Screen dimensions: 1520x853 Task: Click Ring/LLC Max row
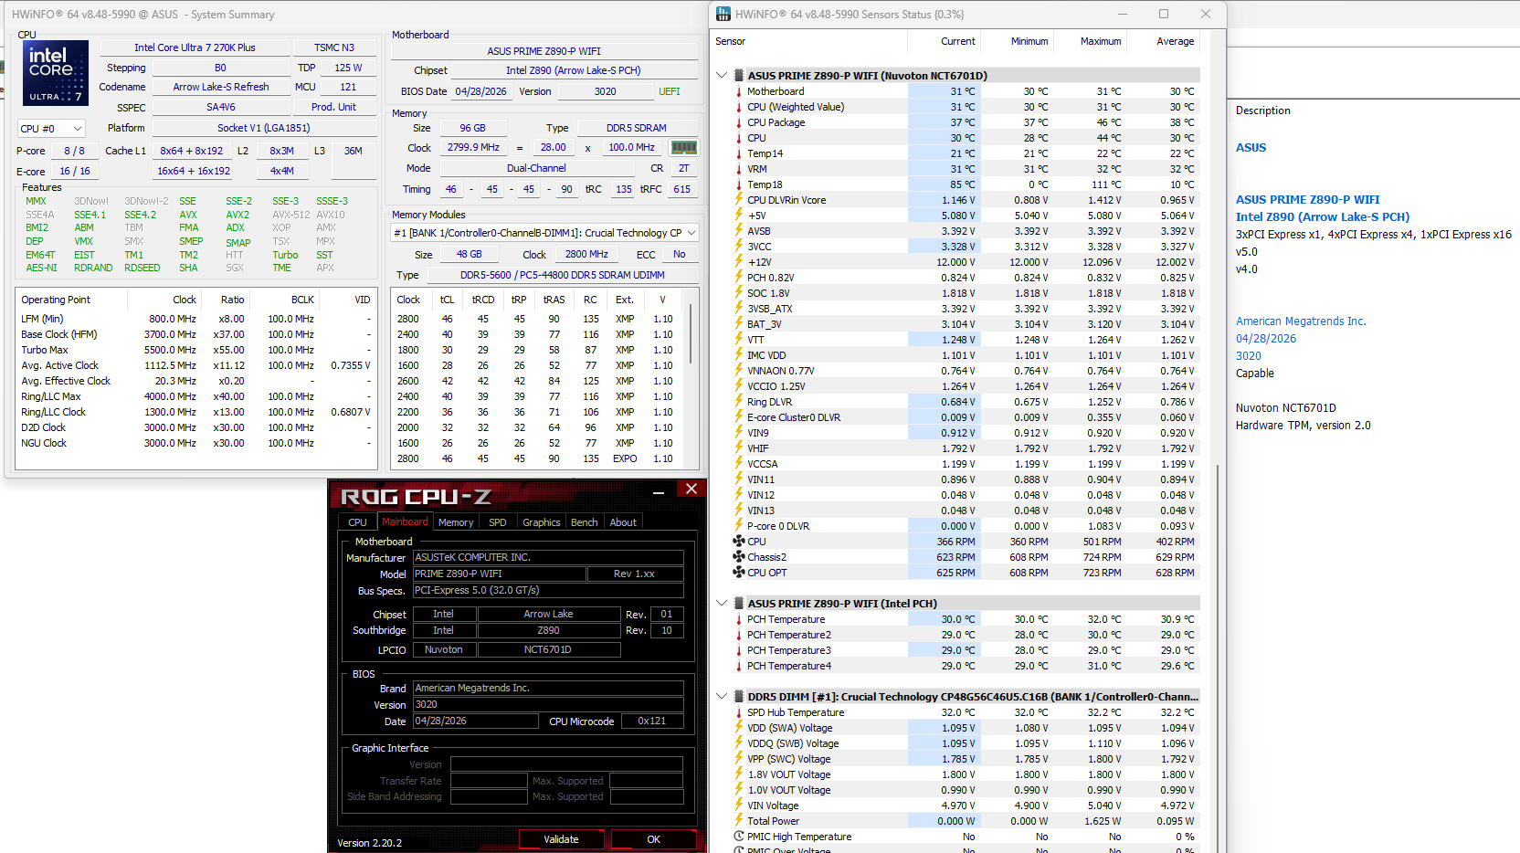(195, 396)
